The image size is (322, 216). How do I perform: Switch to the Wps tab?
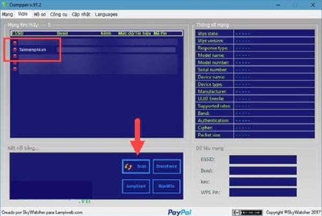(23, 14)
